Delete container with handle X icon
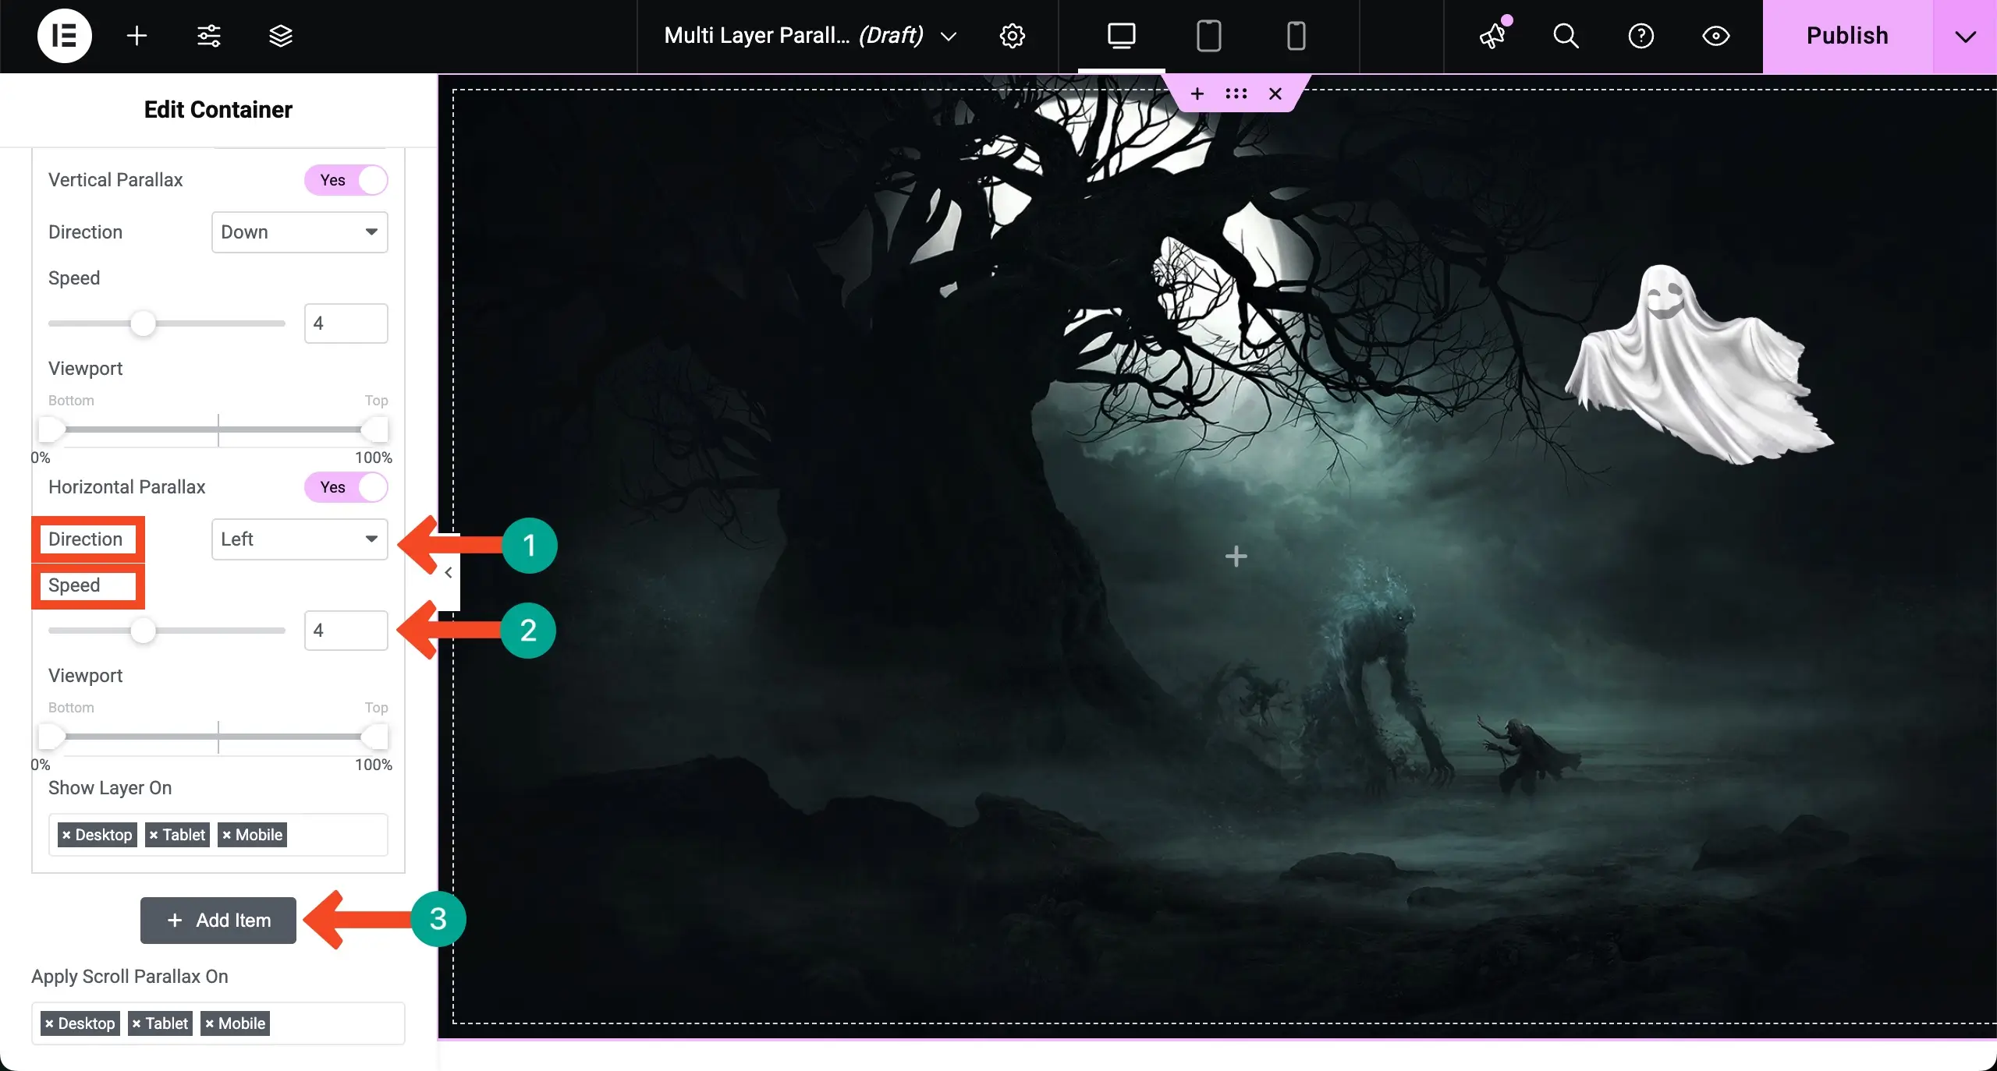 [x=1275, y=94]
